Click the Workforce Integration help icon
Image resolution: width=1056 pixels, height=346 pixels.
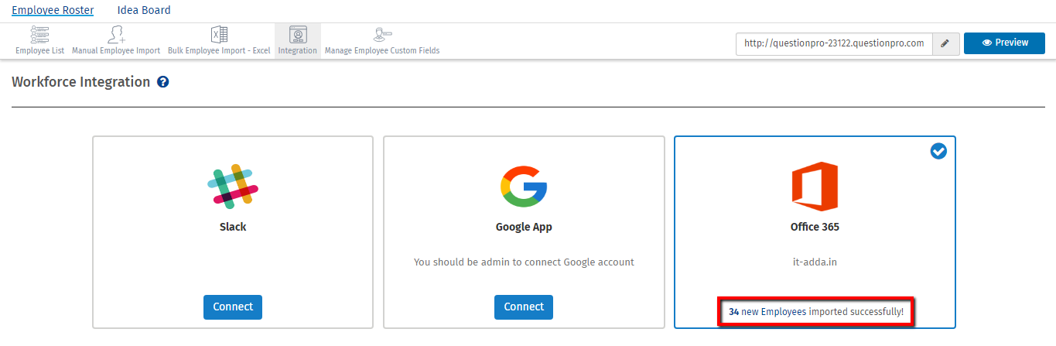coord(163,82)
